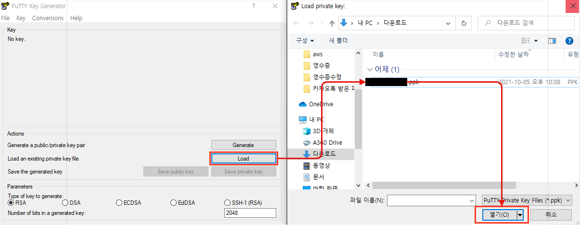
Task: Select the SSH-1 (RSA) key type
Action: click(243, 203)
